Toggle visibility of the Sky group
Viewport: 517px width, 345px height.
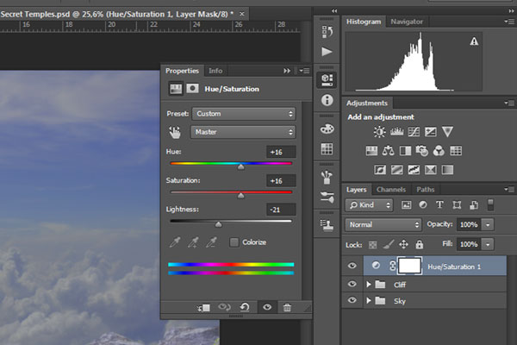[352, 300]
